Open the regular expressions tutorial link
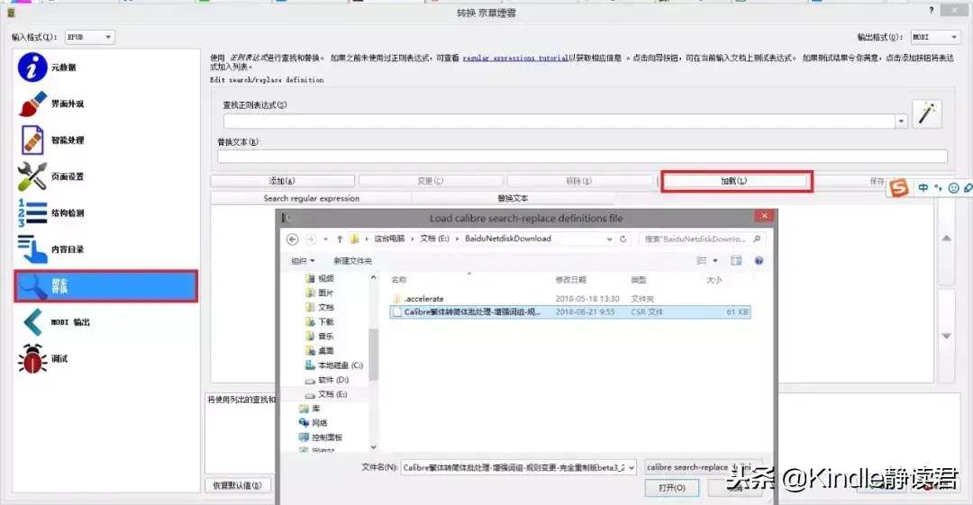 514,59
